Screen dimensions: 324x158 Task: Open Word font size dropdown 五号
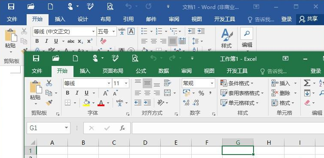[x=113, y=32]
